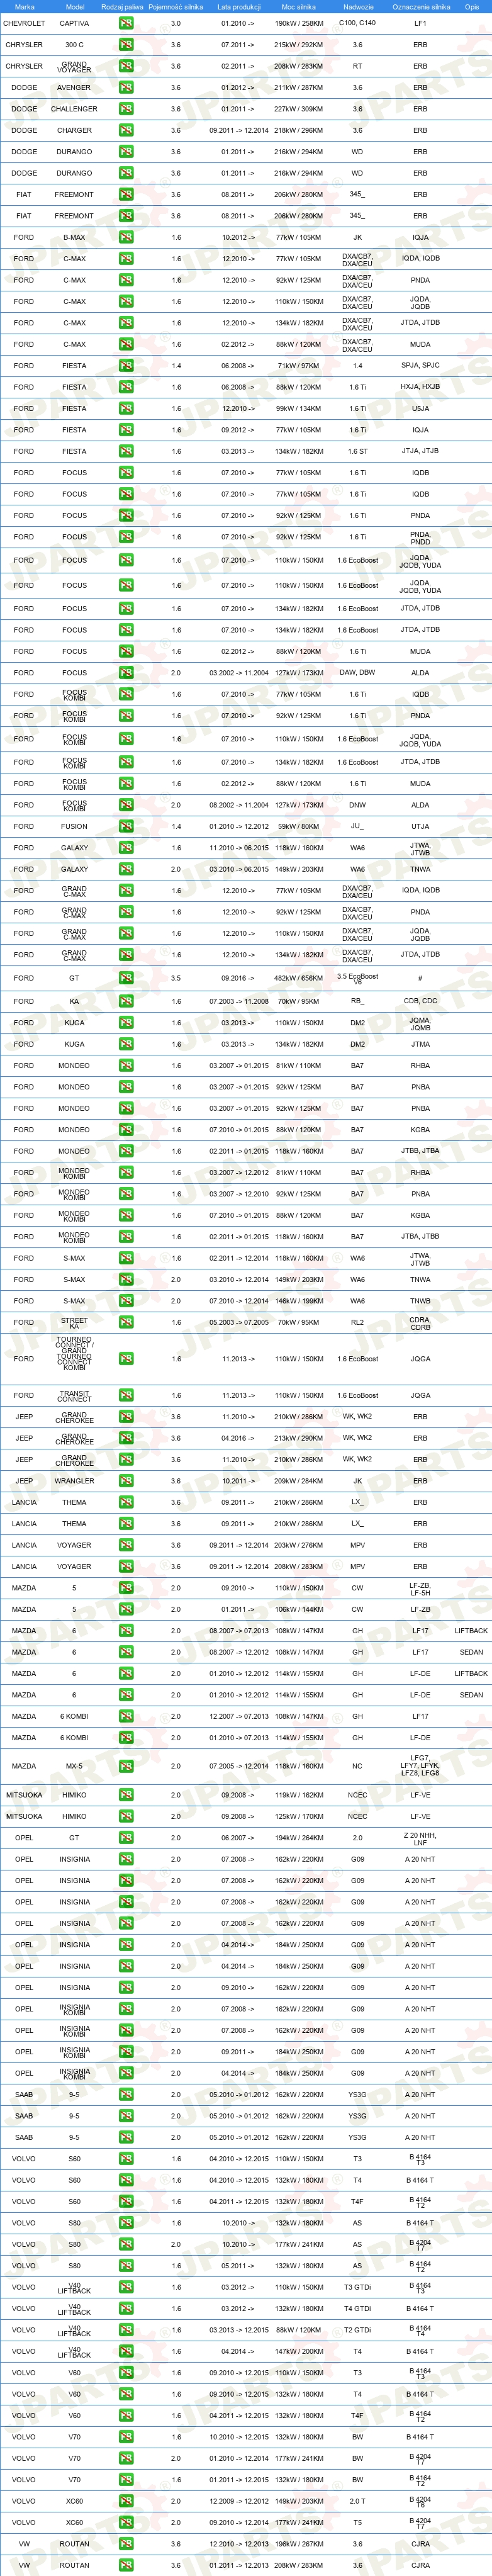The width and height of the screenshot is (492, 2576).
Task: Click fuel icon in Dodge Charger row
Action: coord(126,130)
